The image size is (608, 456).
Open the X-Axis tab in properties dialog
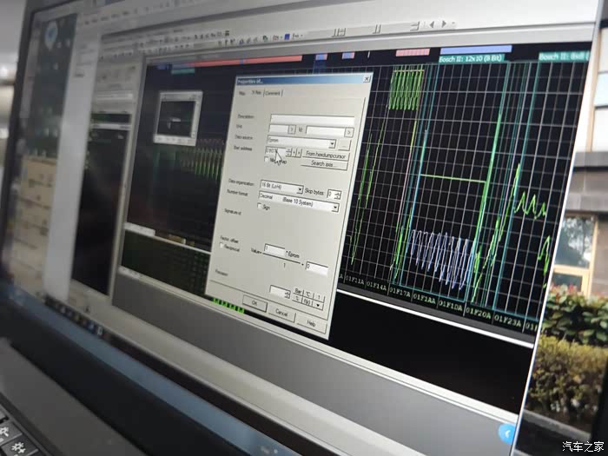pyautogui.click(x=256, y=93)
